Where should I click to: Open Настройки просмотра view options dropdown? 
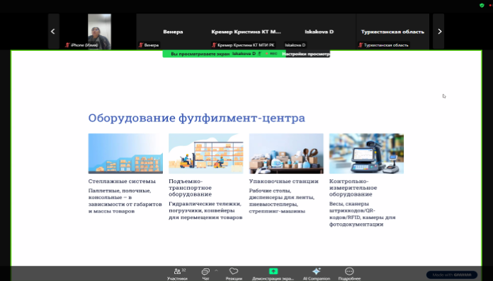tap(305, 54)
